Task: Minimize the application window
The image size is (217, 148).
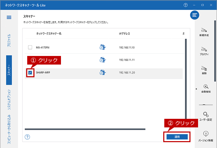Action: pyautogui.click(x=194, y=5)
